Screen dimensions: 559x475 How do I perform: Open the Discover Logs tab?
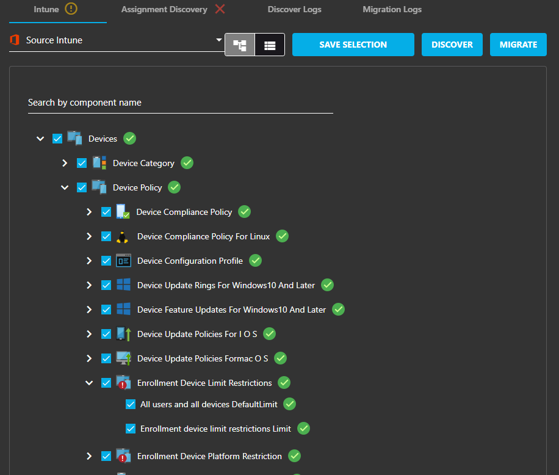pyautogui.click(x=295, y=9)
